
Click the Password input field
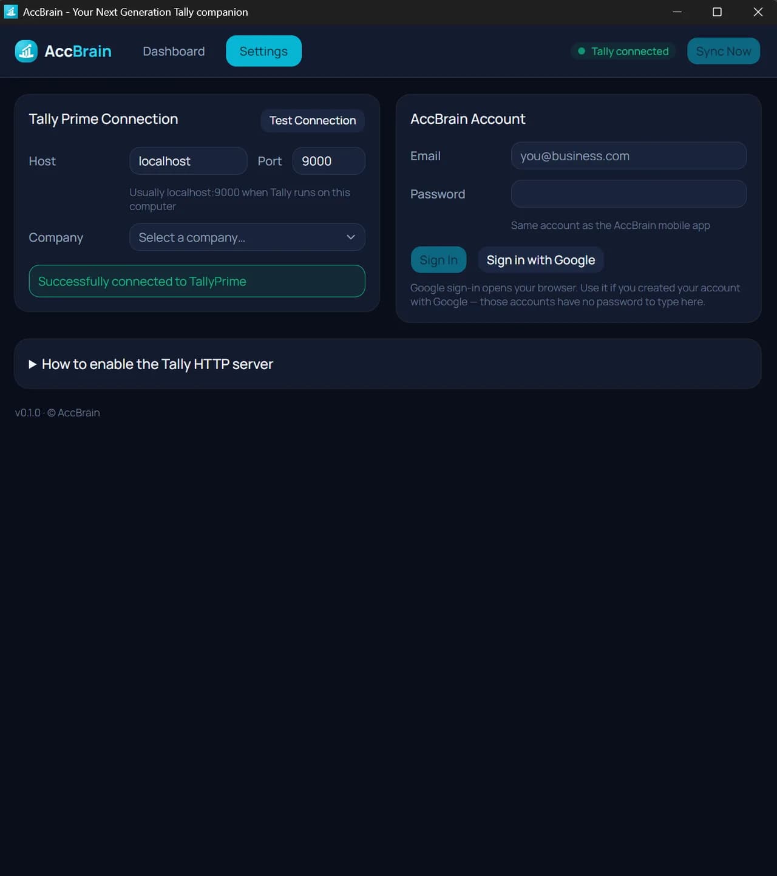[x=629, y=194]
